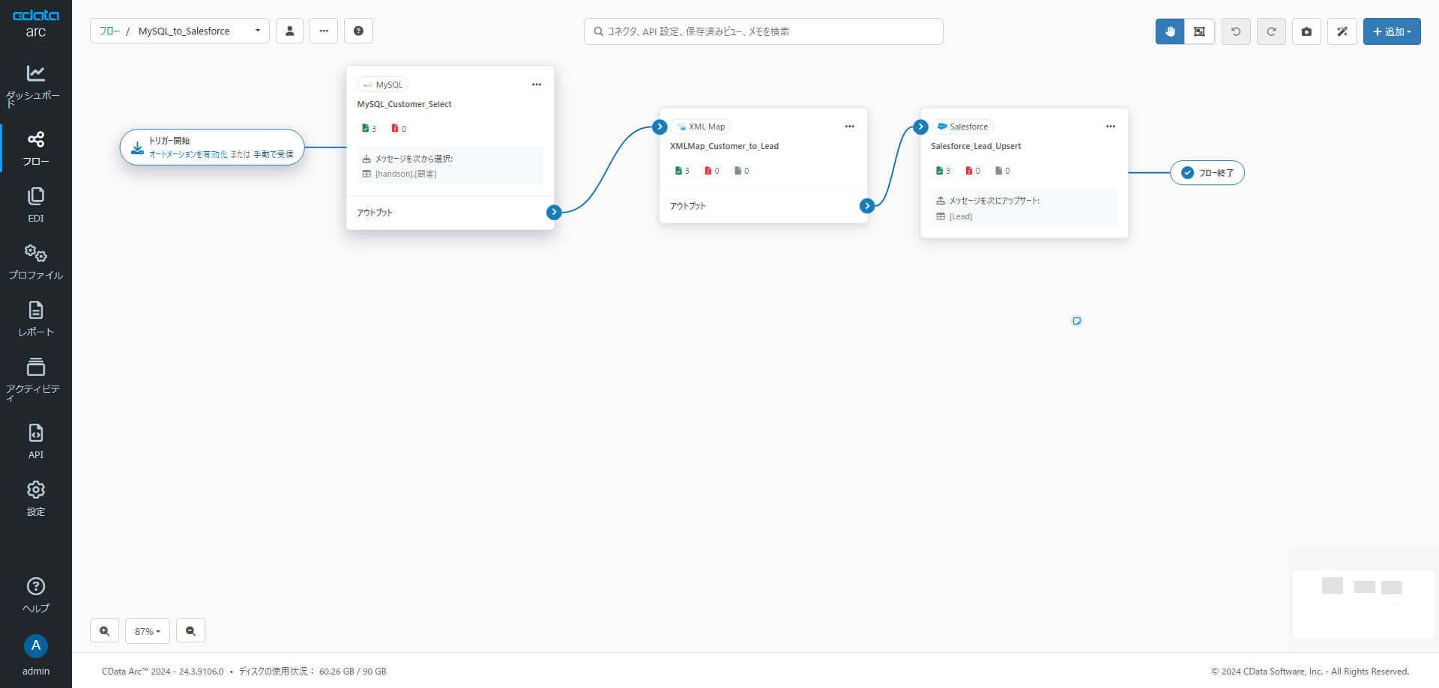Click the [Lead] table entry
The image size is (1439, 688).
(x=961, y=216)
